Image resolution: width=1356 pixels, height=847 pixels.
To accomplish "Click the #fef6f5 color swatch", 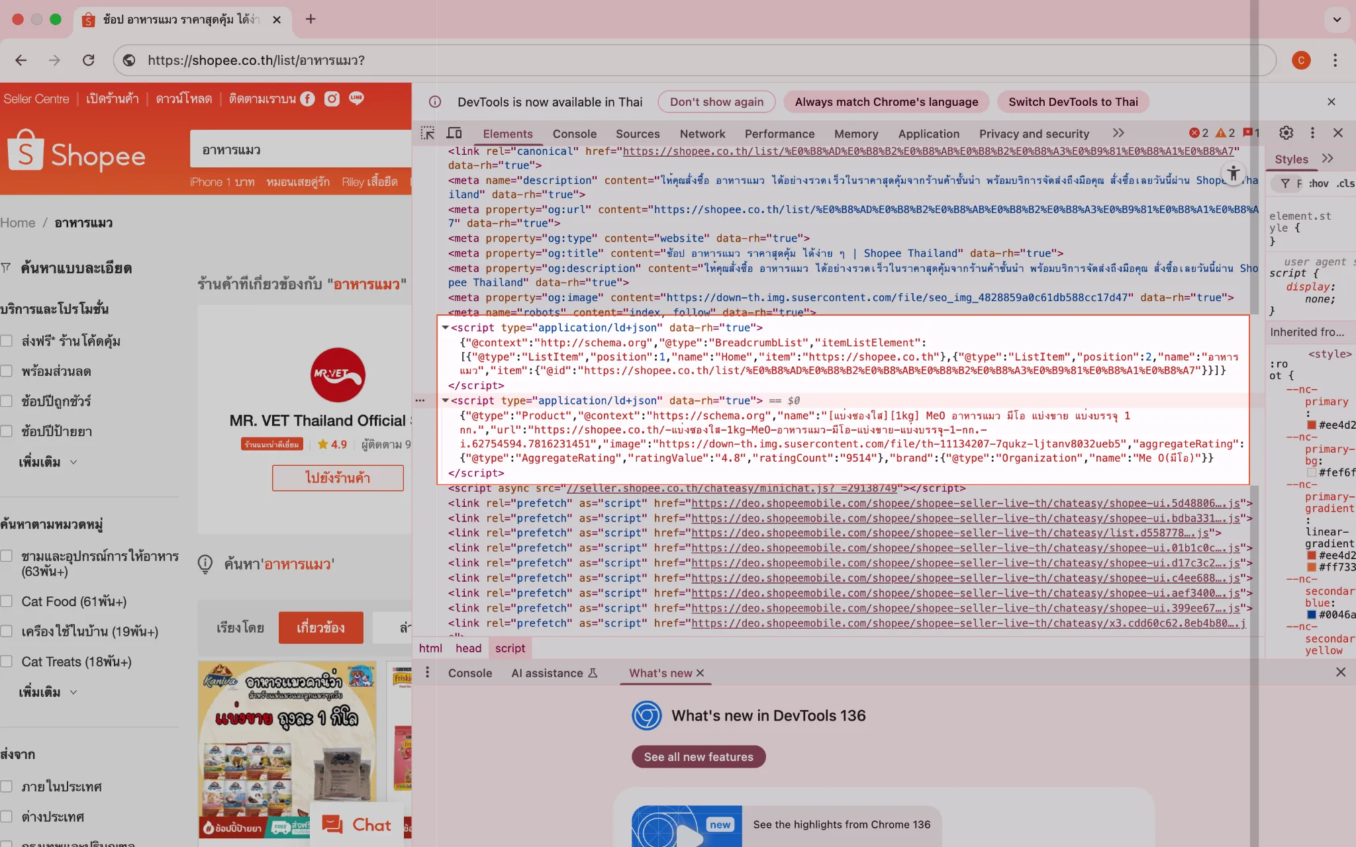I will pyautogui.click(x=1311, y=472).
